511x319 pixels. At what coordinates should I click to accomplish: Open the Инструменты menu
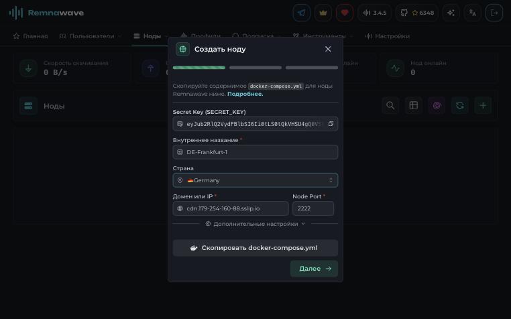click(x=323, y=36)
